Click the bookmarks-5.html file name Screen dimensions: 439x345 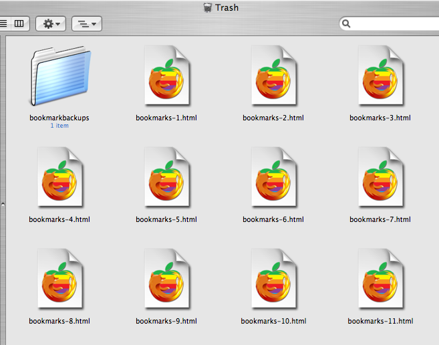(166, 219)
